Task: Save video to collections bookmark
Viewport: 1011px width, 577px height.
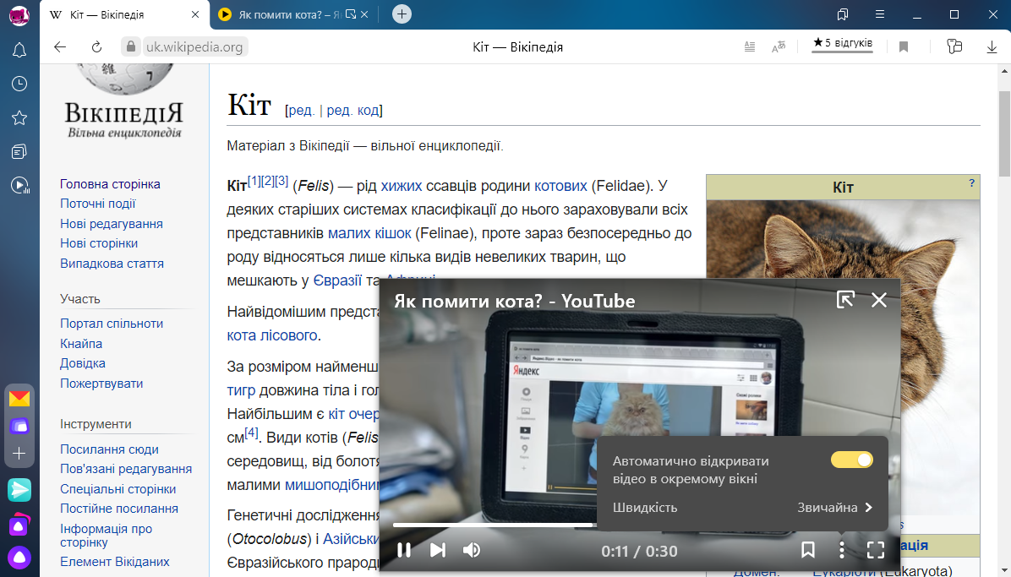Action: tap(808, 550)
